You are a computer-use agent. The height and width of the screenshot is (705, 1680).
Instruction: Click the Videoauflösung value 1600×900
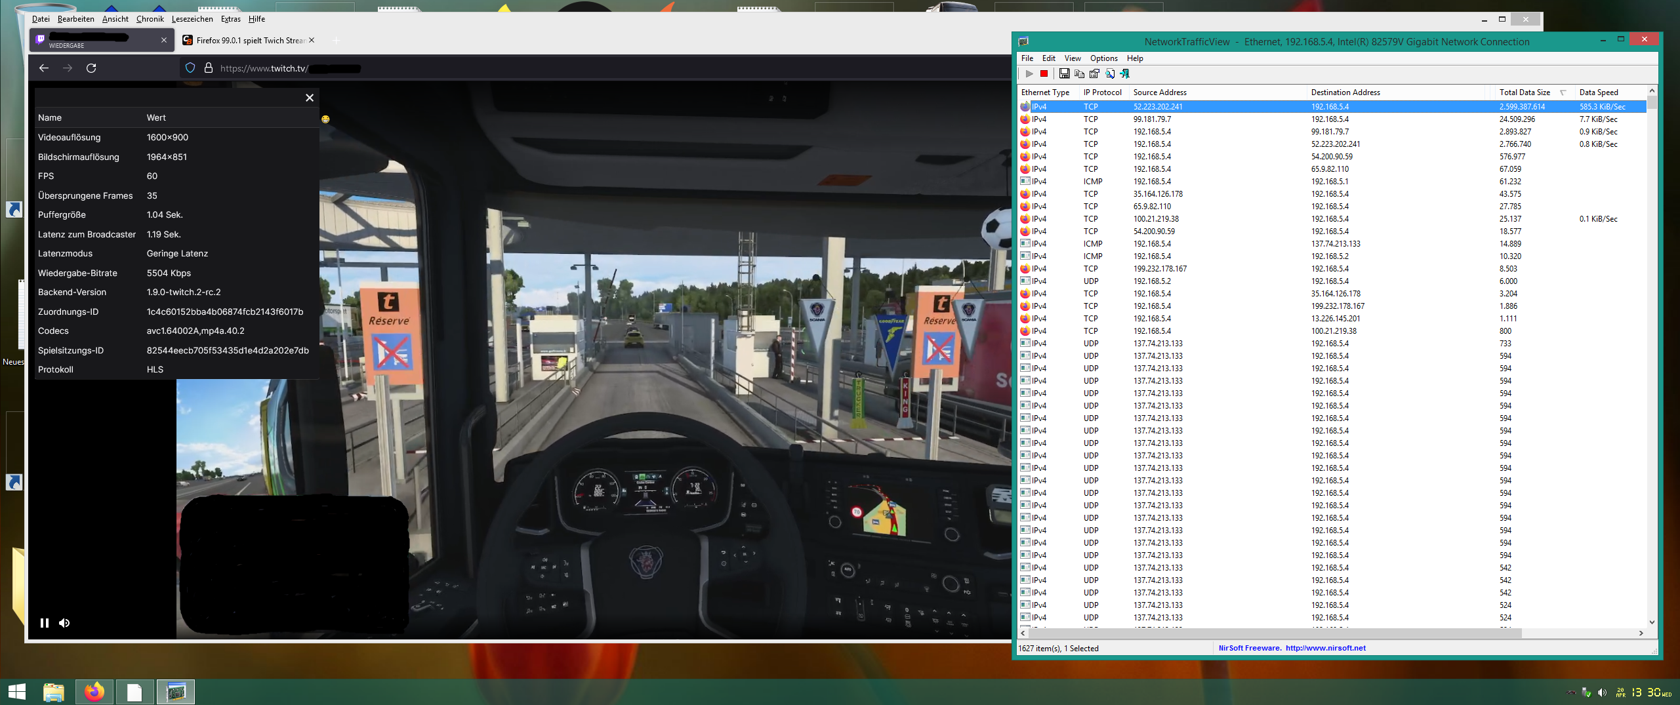pos(167,138)
